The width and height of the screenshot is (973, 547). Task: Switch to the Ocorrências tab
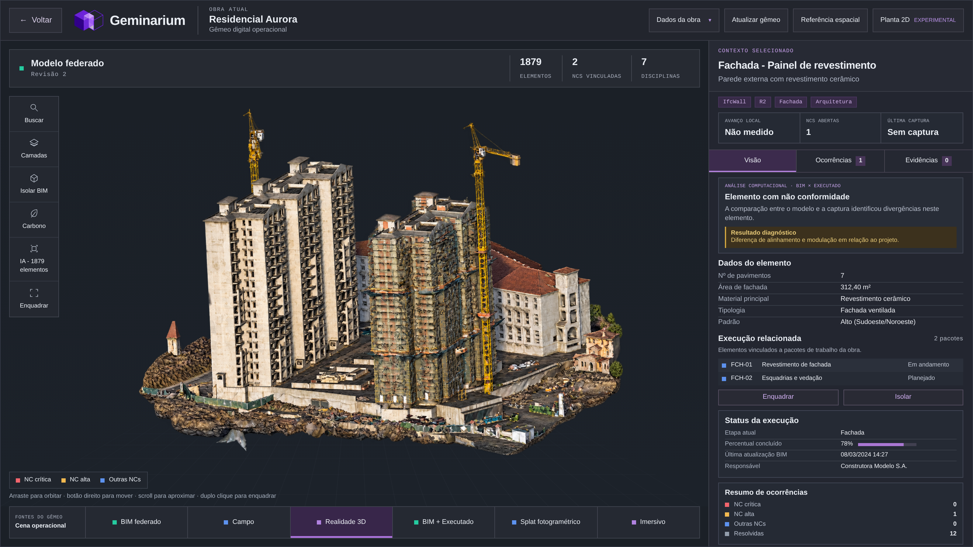tap(840, 160)
